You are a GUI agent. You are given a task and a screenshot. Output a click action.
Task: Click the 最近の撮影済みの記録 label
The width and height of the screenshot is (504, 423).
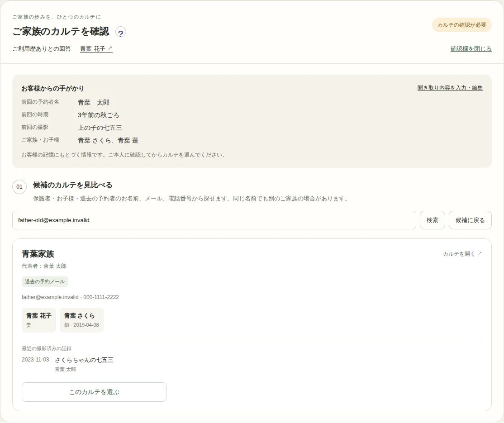pos(47,348)
